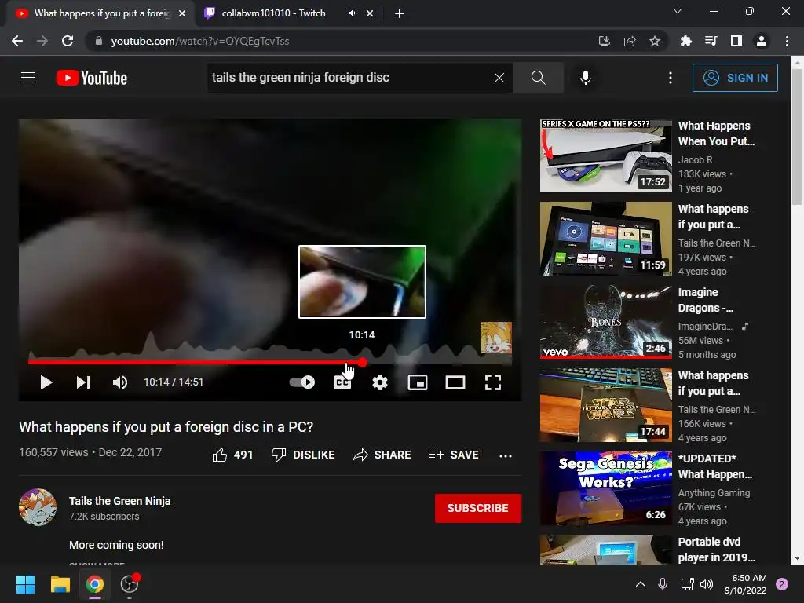Viewport: 804px width, 603px height.
Task: Close the Twitch browser tab
Action: 370,13
